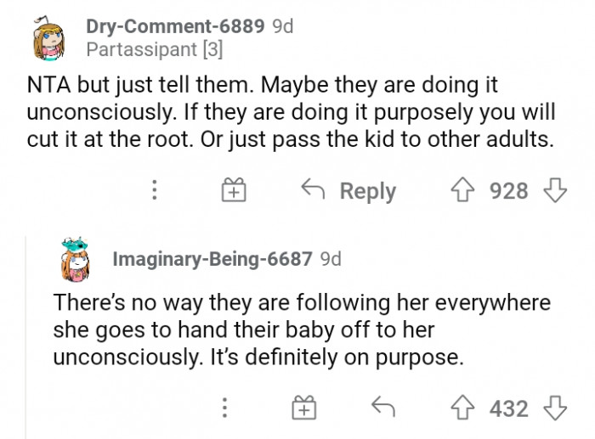Open more options on Dry-Comment-6889's comment
This screenshot has width=595, height=439.
click(x=154, y=190)
